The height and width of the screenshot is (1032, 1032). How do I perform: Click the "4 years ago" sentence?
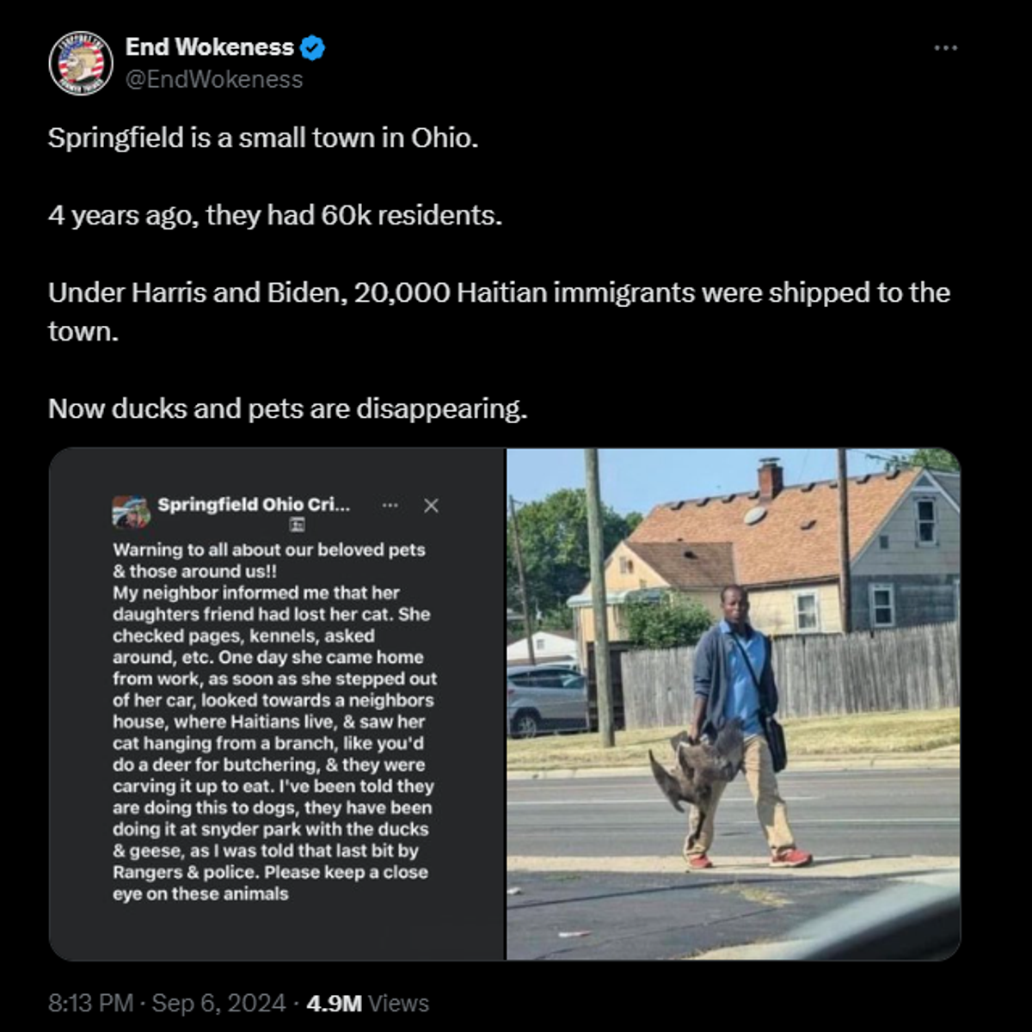(274, 215)
